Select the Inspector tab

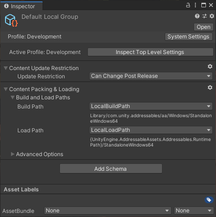pyautogui.click(x=21, y=6)
